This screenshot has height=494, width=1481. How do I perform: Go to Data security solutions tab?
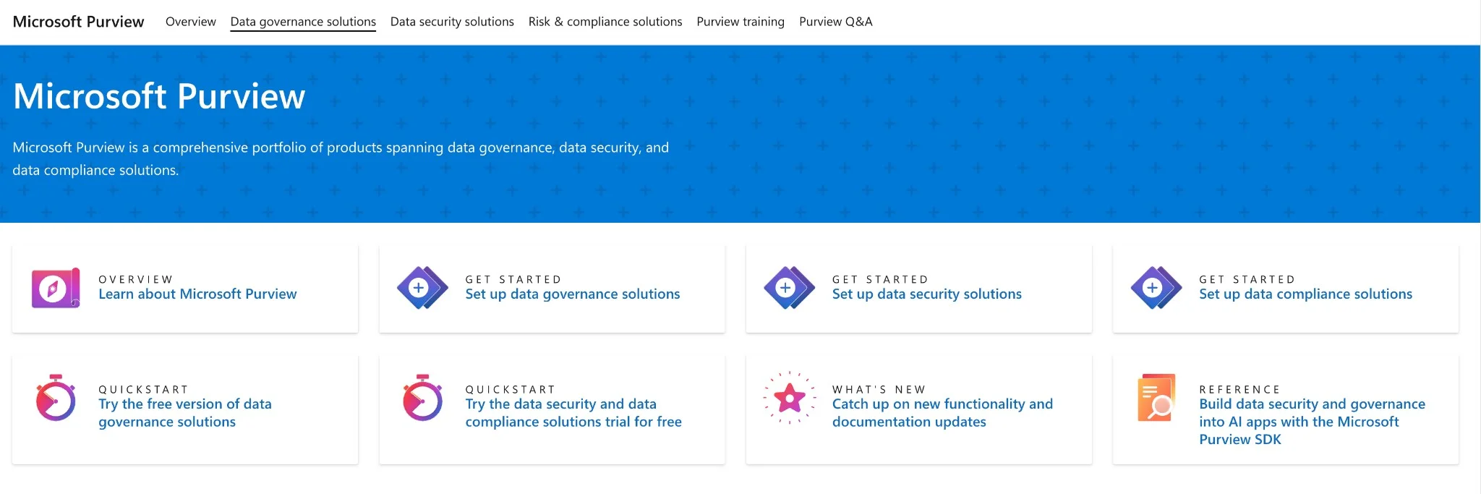(452, 22)
